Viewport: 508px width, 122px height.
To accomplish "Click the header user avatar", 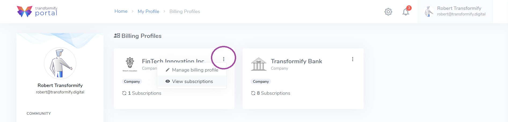I will [429, 11].
